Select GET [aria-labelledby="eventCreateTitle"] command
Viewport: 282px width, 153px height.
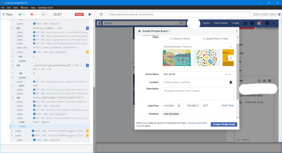(50, 97)
